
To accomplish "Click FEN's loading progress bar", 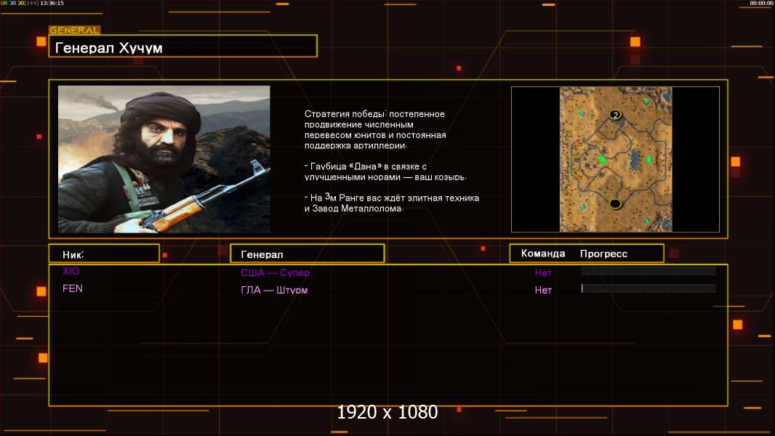I will tap(648, 288).
